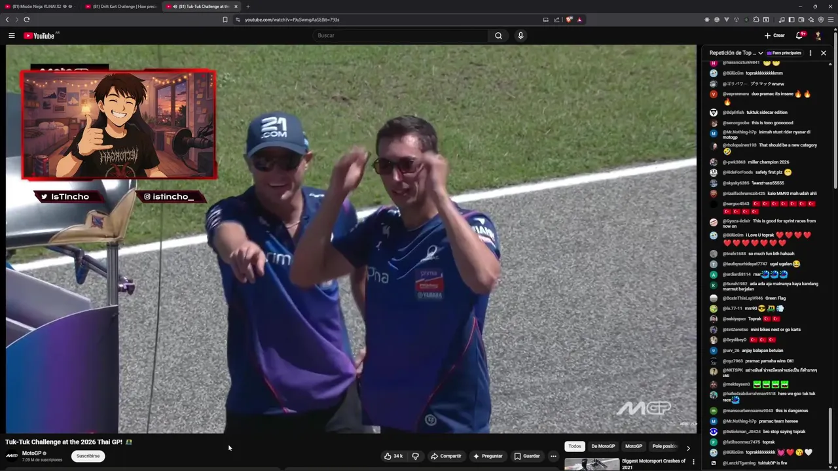
Task: Reload the page
Action: [26, 20]
